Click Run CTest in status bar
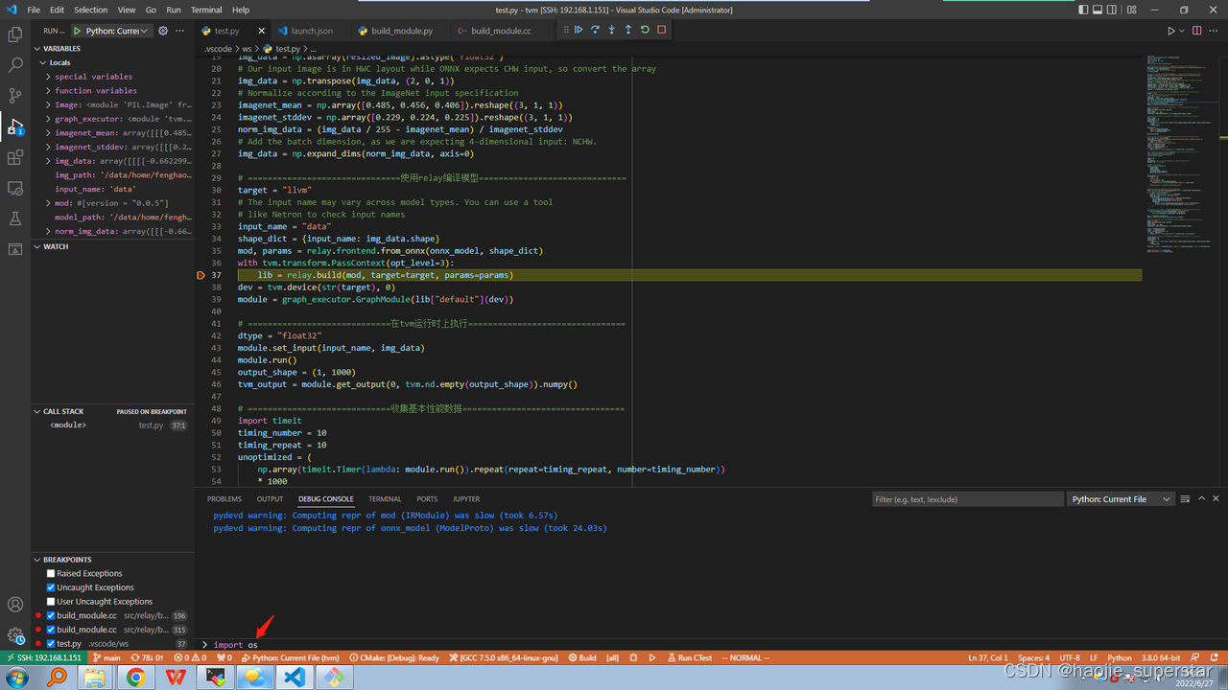 pyautogui.click(x=690, y=658)
